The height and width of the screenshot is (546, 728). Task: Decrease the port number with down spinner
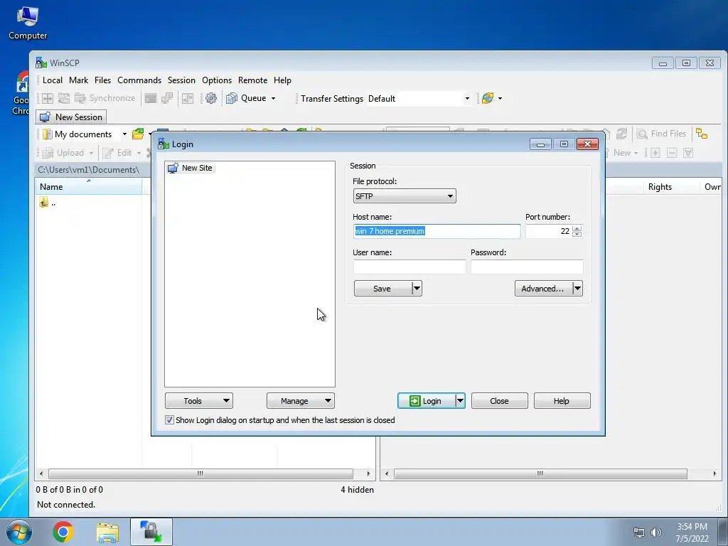click(x=577, y=234)
